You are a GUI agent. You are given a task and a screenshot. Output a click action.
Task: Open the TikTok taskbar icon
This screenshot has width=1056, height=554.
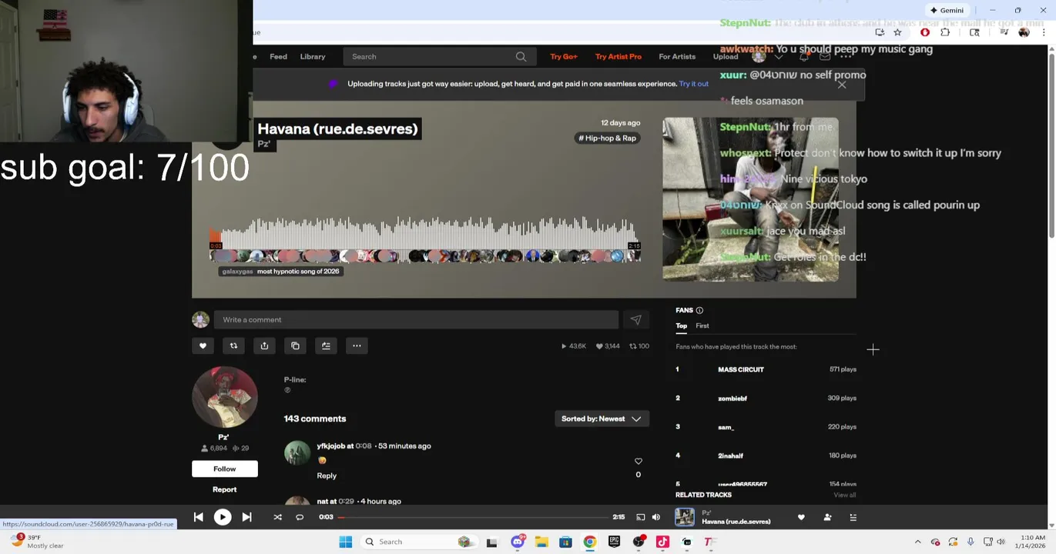pyautogui.click(x=662, y=542)
